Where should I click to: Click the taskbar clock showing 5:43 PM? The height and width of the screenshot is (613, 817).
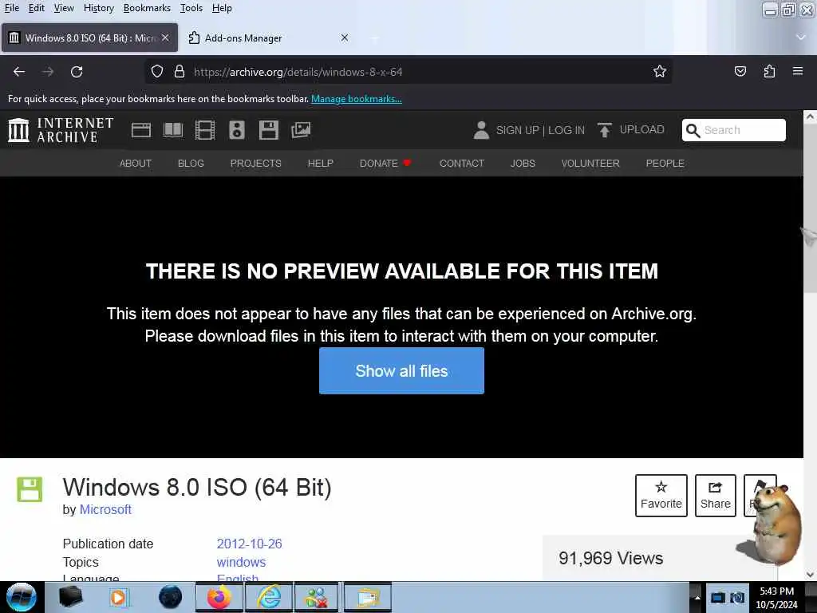tap(776, 597)
